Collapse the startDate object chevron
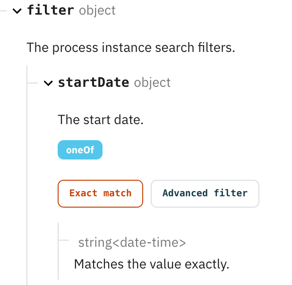 coord(48,83)
